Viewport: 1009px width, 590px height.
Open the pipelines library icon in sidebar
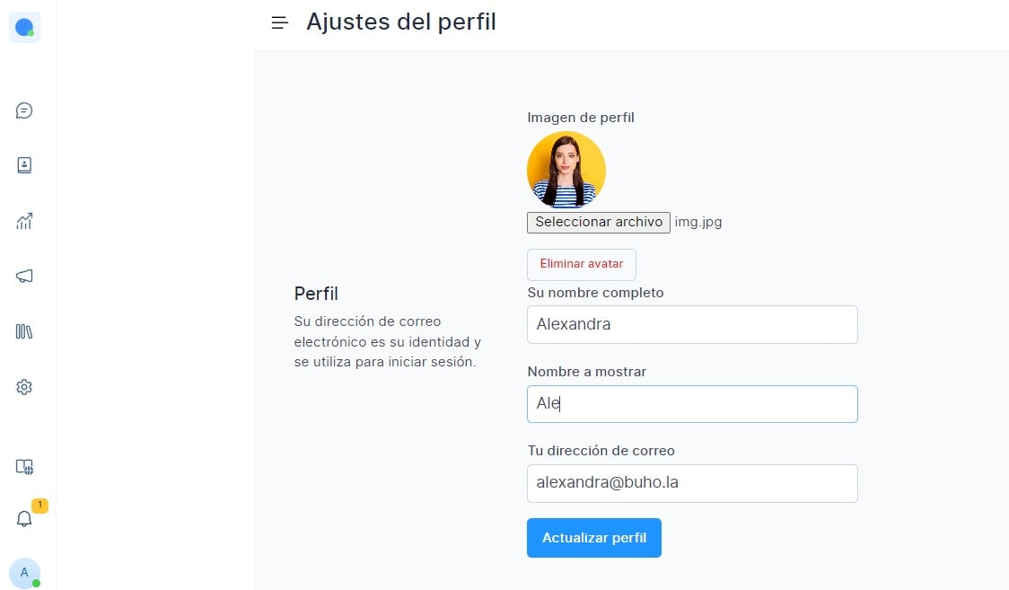[25, 331]
